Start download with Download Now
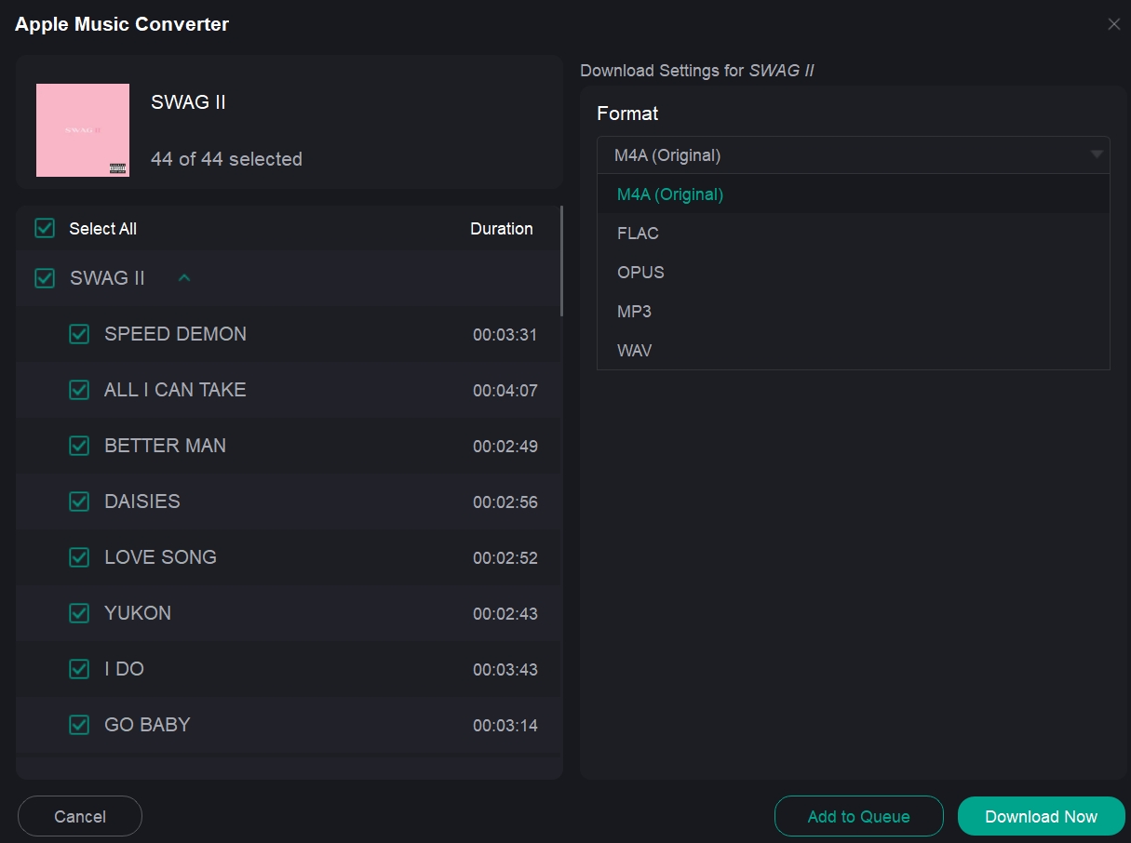 point(1041,816)
